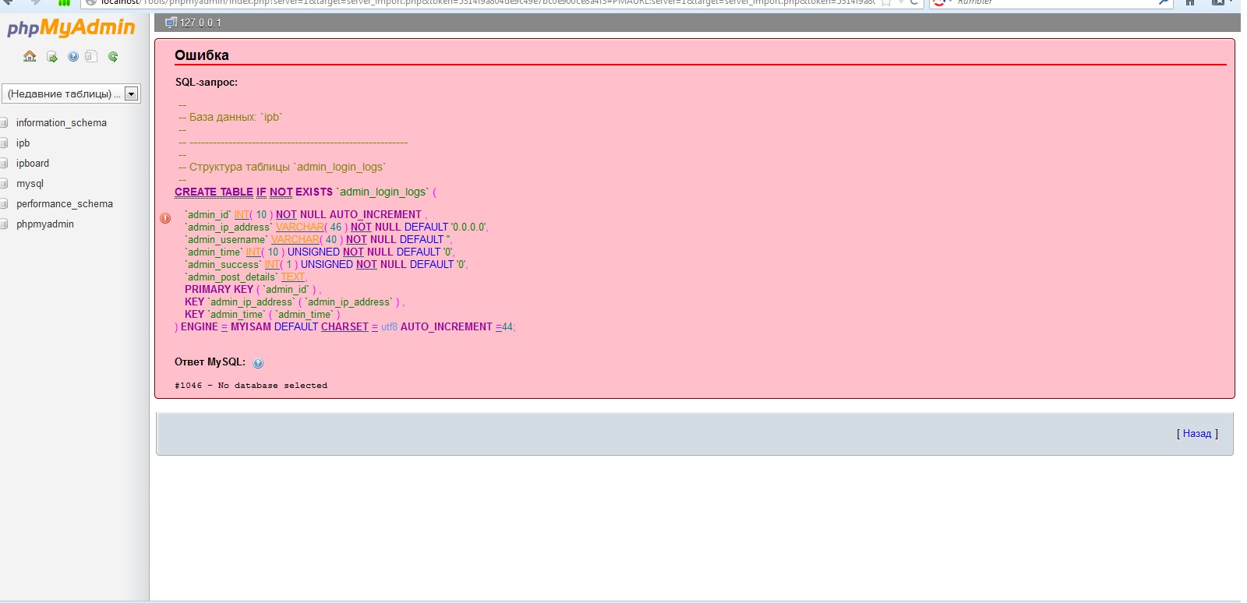Click the green reload navigation icon

[113, 56]
